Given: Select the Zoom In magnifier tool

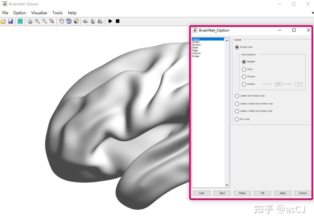Looking at the screenshot, I should (37, 21).
